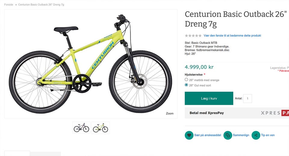This screenshot has height=156, width=289.
Task: Click the Centurion Basic Outback breadcrumb item
Action: (41, 5)
